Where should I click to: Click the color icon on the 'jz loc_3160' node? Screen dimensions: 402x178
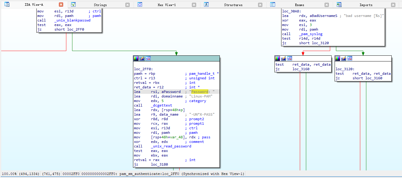(x=278, y=58)
